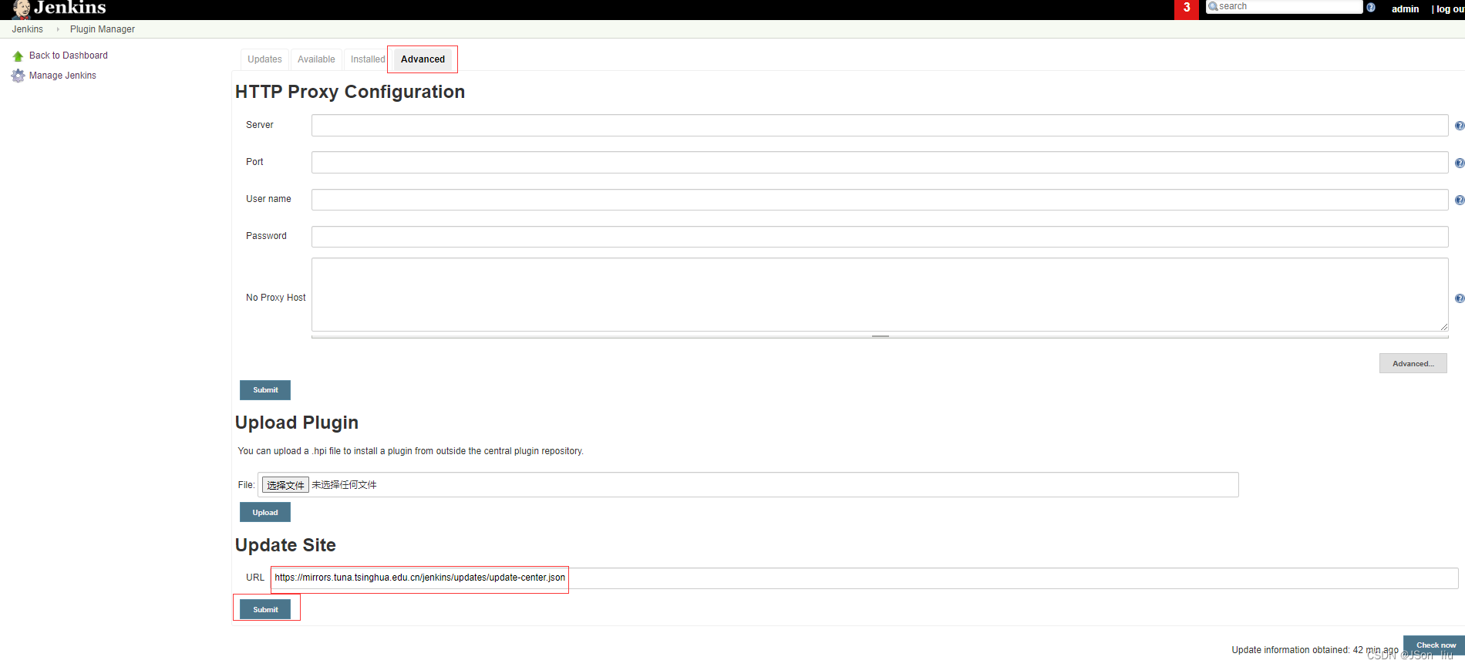Open help for No Proxy Host field
This screenshot has width=1465, height=667.
click(1460, 298)
